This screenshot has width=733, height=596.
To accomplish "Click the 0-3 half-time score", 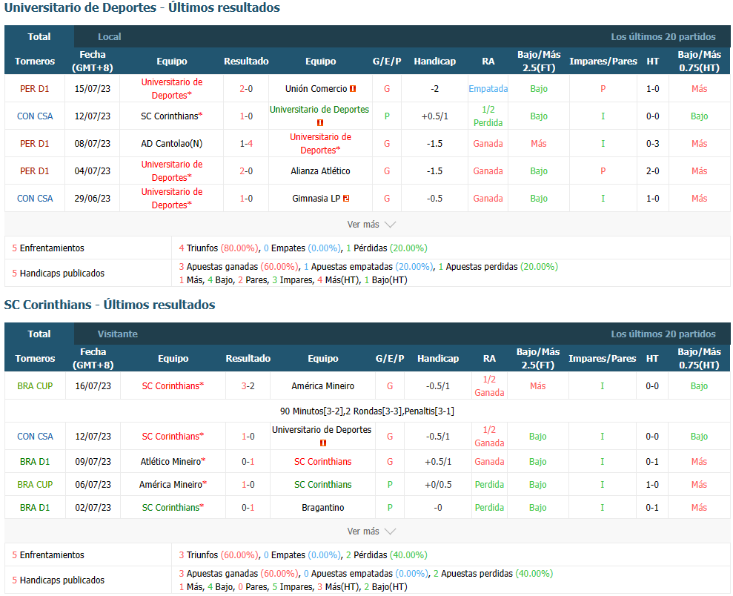I will [653, 144].
